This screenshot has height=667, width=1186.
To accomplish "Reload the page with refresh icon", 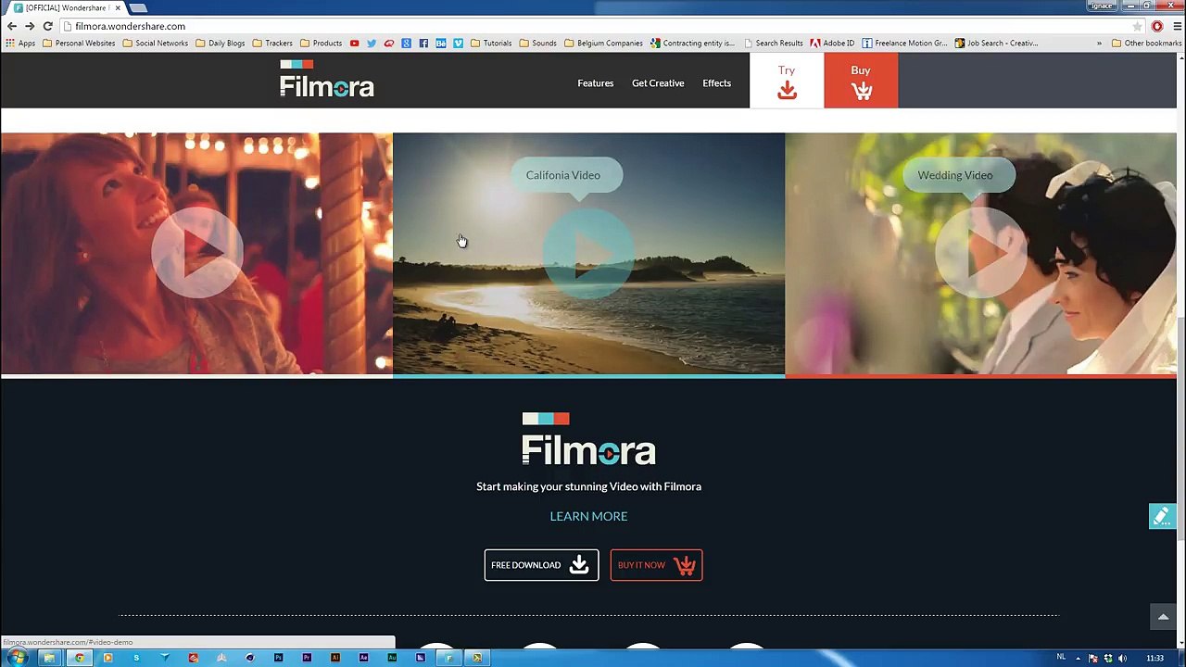I will point(47,26).
